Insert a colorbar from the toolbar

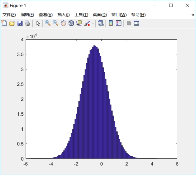click(x=111, y=23)
